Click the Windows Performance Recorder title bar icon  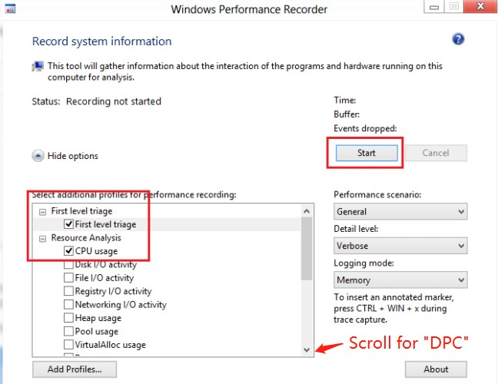coord(11,8)
